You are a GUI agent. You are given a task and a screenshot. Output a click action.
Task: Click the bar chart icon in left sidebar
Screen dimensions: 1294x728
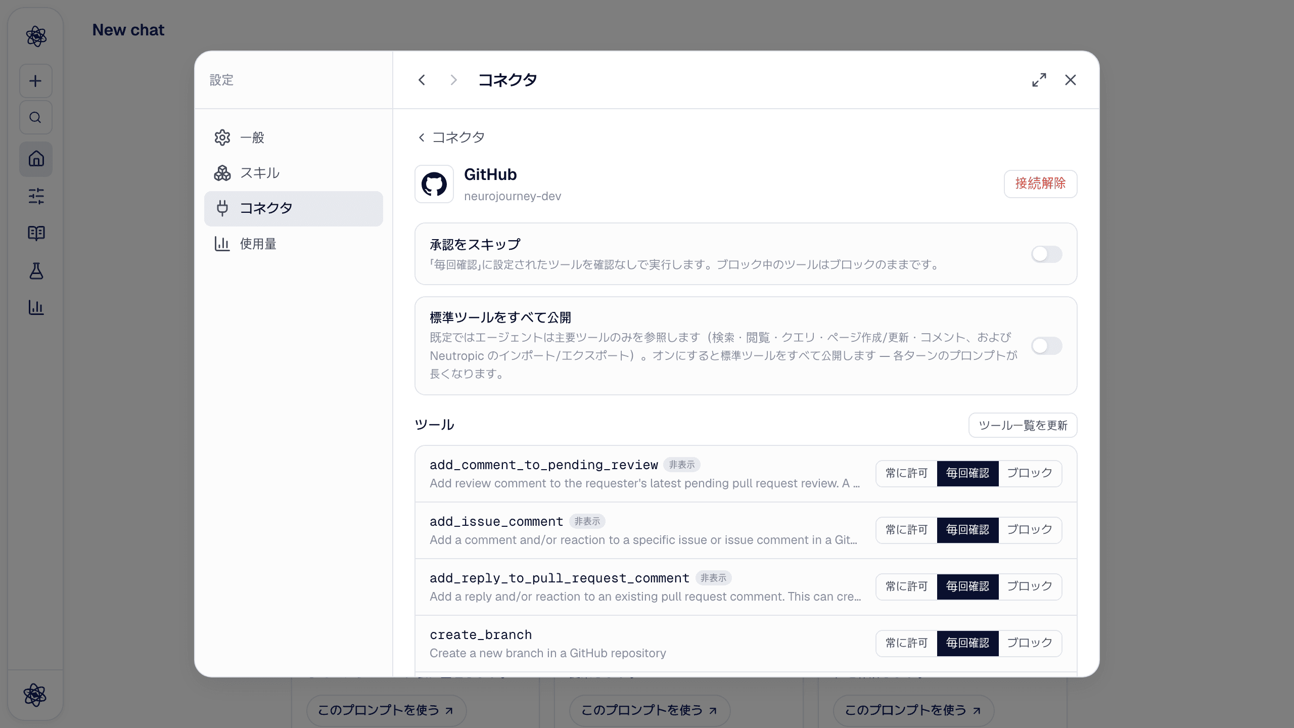click(36, 307)
